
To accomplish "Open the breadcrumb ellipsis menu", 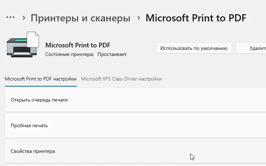I will [x=10, y=17].
